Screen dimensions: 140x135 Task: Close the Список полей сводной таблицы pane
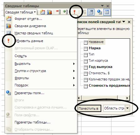click(x=129, y=22)
